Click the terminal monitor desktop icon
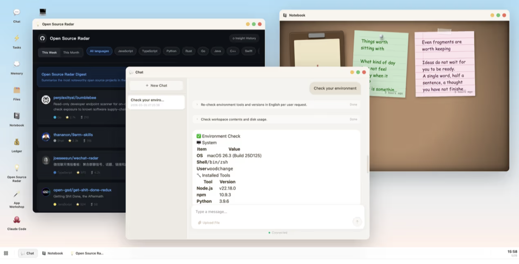Image resolution: width=519 pixels, height=264 pixels. click(43, 12)
